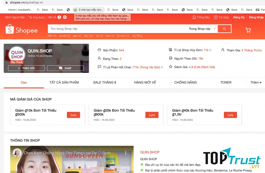265x173 pixels.
Task: Click the 'túi-xách nữ' search suggestion
Action: (123, 36)
